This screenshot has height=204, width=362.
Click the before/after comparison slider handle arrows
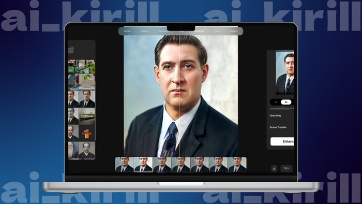(179, 100)
